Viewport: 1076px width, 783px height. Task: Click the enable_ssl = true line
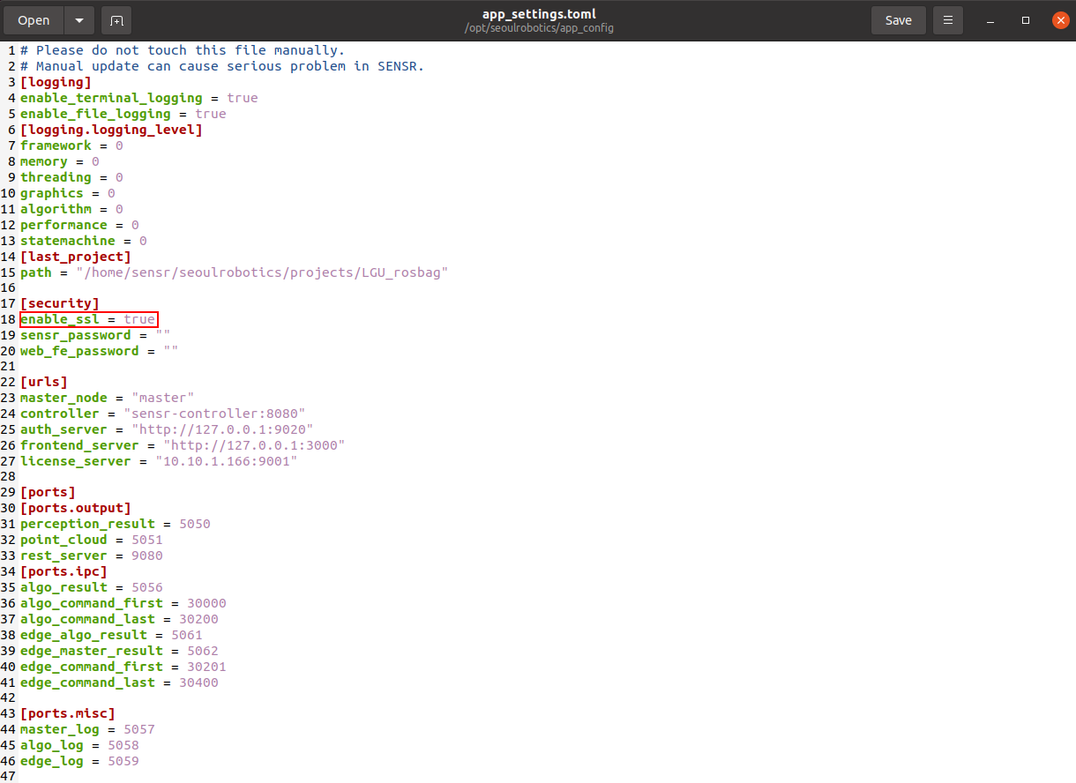click(88, 319)
